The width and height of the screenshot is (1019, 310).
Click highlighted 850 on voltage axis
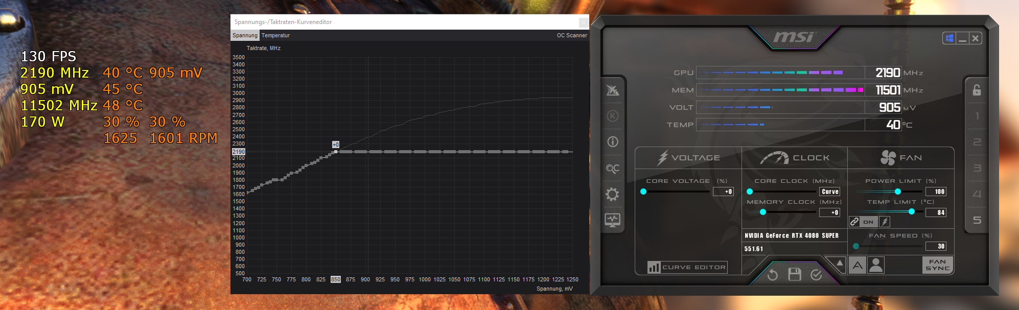336,279
